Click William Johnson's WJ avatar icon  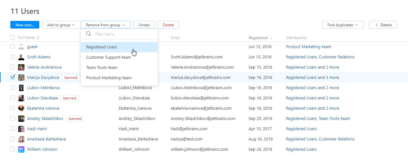pos(21,149)
